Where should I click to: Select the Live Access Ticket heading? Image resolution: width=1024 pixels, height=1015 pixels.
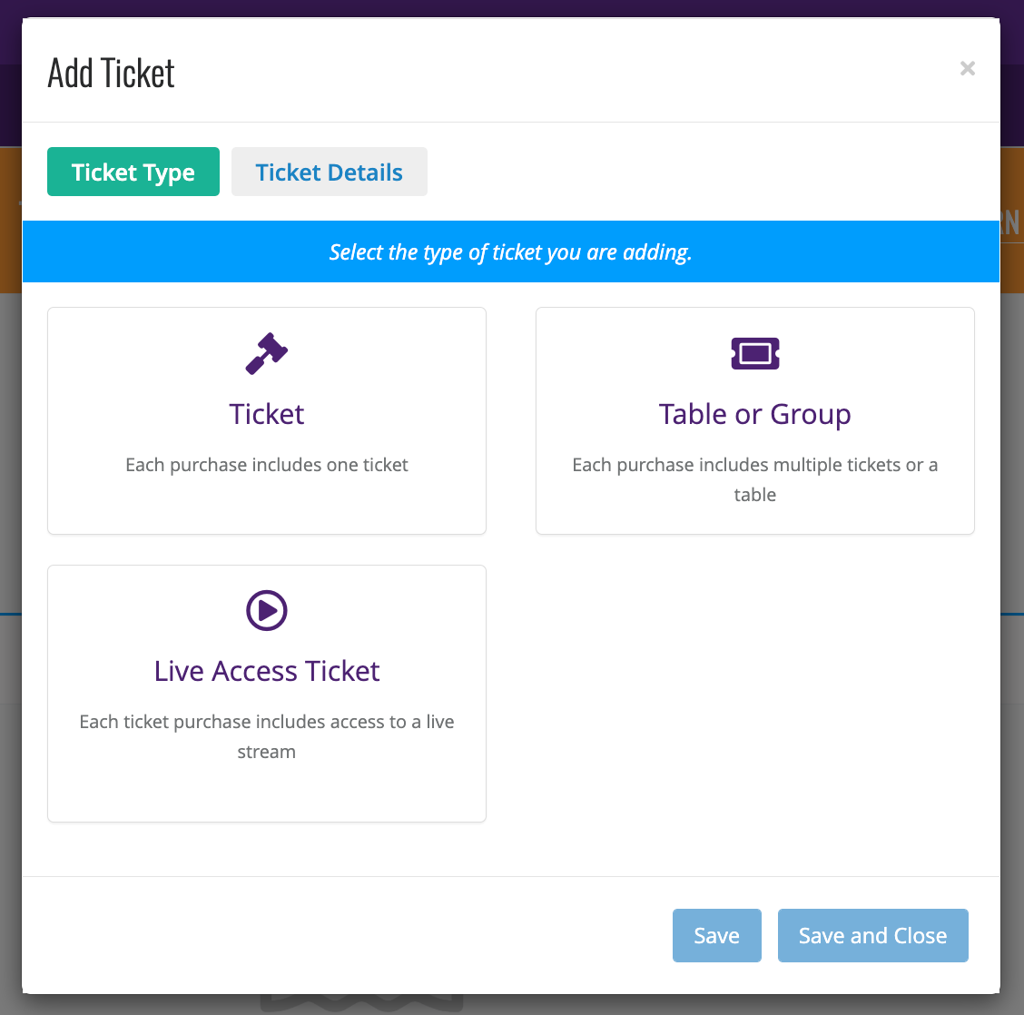[x=267, y=671]
